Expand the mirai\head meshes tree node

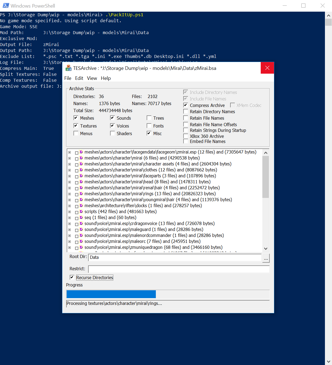70,182
